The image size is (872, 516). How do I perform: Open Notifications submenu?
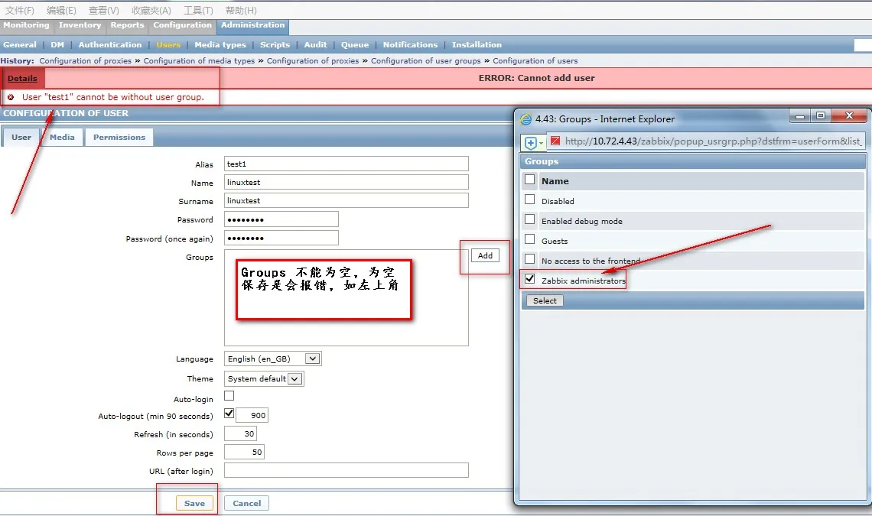411,45
